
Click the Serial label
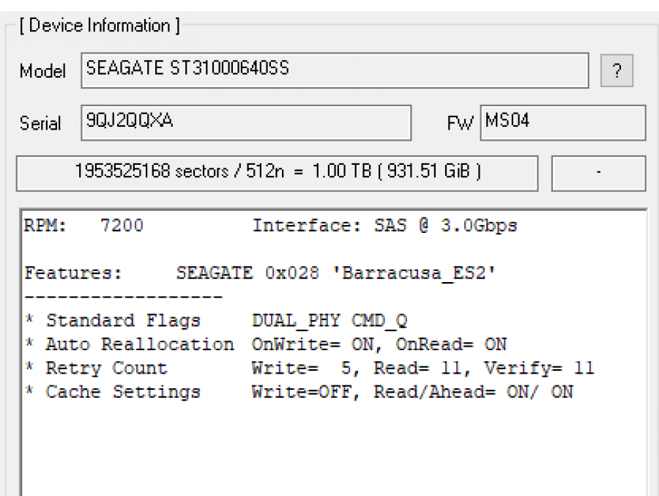(x=40, y=124)
